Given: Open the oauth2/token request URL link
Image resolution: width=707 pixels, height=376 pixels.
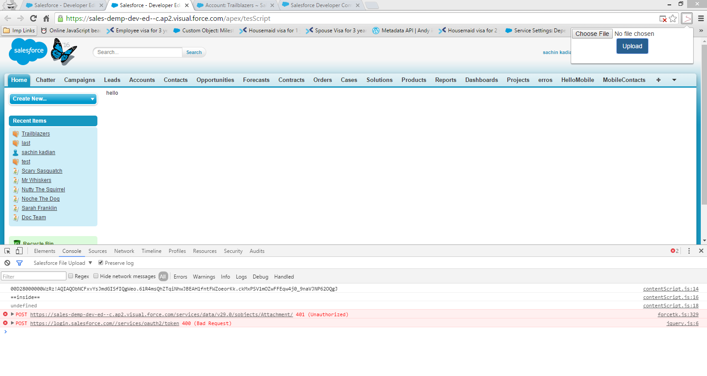Looking at the screenshot, I should pyautogui.click(x=104, y=323).
